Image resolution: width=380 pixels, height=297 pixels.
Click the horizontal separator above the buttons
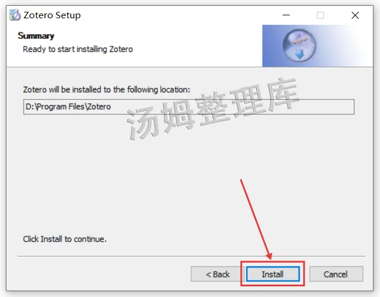[191, 256]
